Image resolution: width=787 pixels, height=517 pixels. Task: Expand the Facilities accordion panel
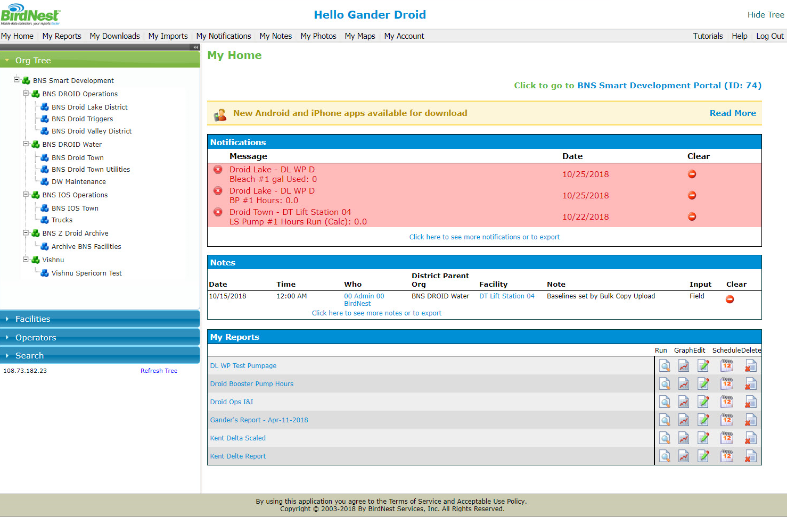pyautogui.click(x=32, y=319)
